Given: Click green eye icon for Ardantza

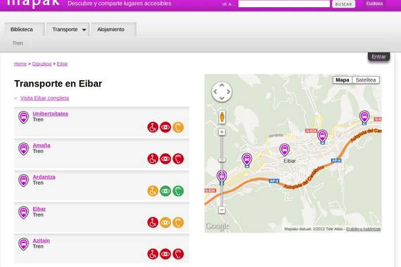Looking at the screenshot, I should coord(165,191).
